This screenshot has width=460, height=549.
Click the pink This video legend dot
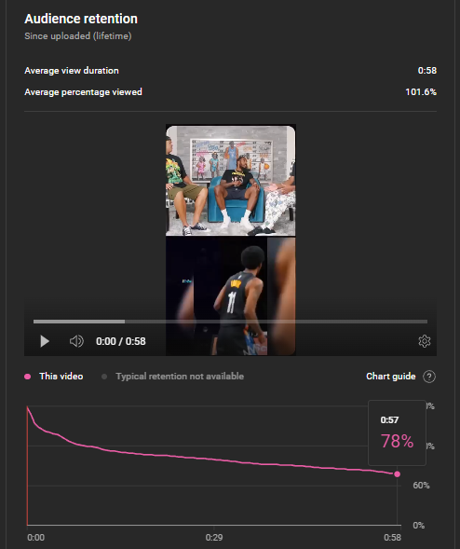(x=28, y=377)
